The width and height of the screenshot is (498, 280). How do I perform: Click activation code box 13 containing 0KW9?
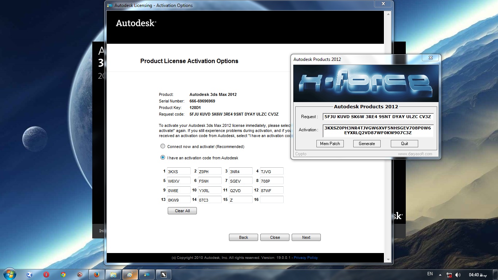[x=179, y=200]
